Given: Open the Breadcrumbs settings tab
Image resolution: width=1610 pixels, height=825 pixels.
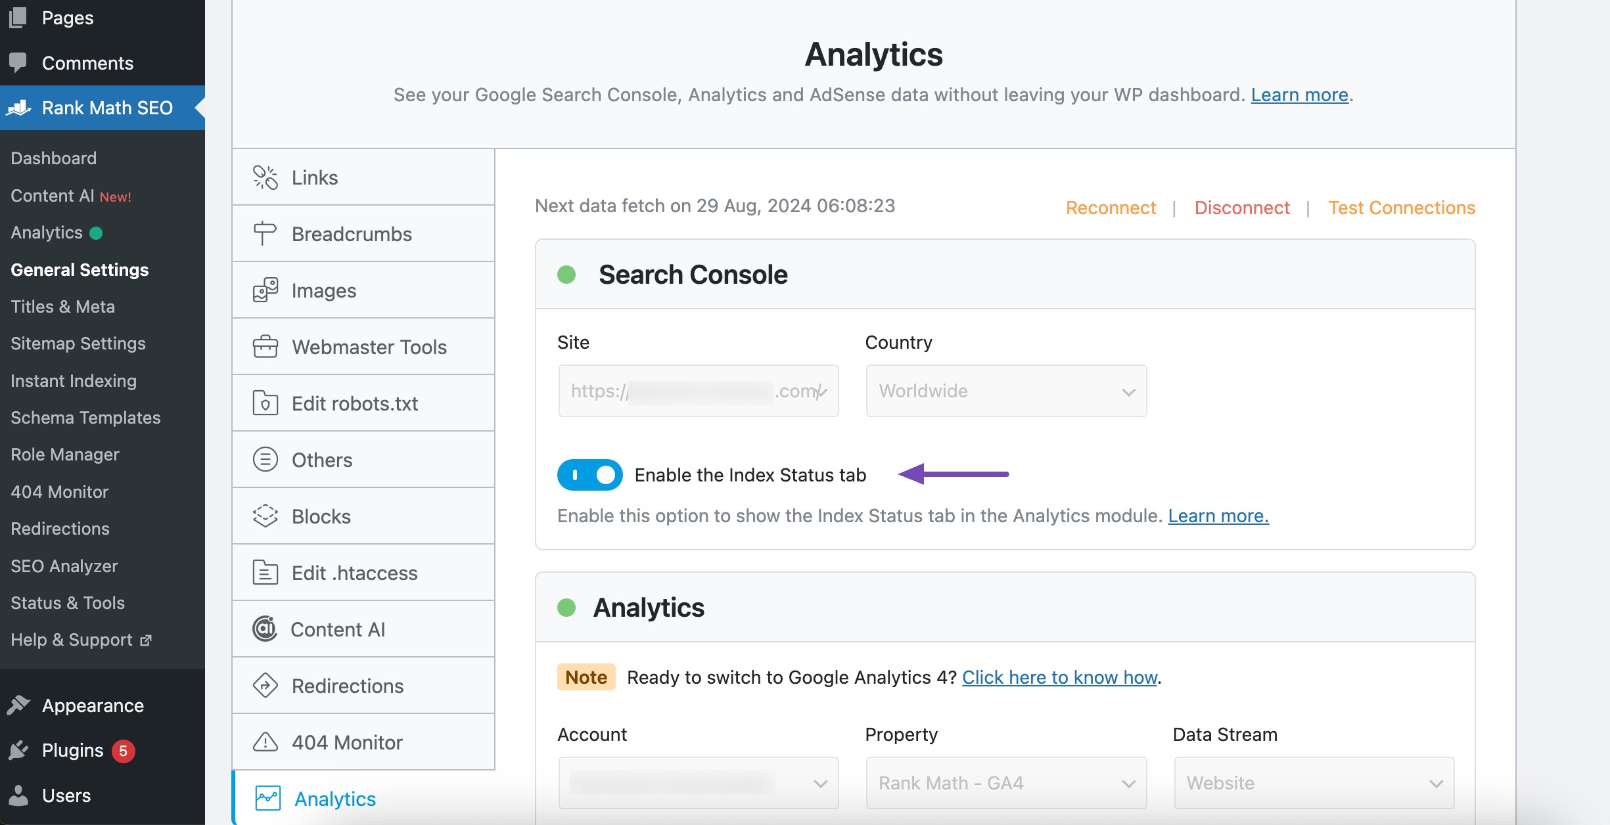Looking at the screenshot, I should pos(363,234).
